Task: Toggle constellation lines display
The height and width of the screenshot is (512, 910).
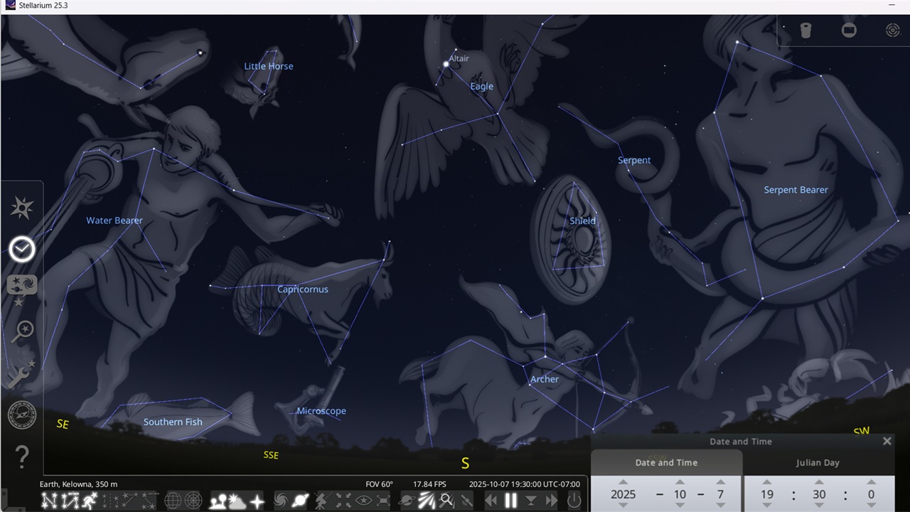Action: tap(49, 501)
